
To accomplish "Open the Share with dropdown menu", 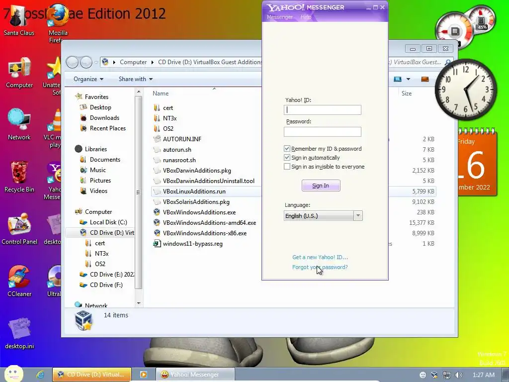I will pyautogui.click(x=136, y=79).
